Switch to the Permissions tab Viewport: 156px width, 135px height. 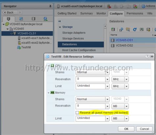click(x=135, y=13)
